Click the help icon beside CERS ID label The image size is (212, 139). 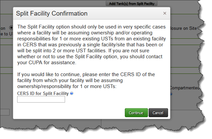coord(72,94)
